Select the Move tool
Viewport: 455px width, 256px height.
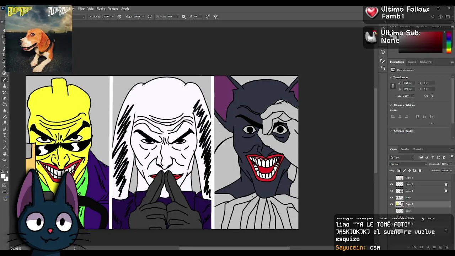[4, 31]
